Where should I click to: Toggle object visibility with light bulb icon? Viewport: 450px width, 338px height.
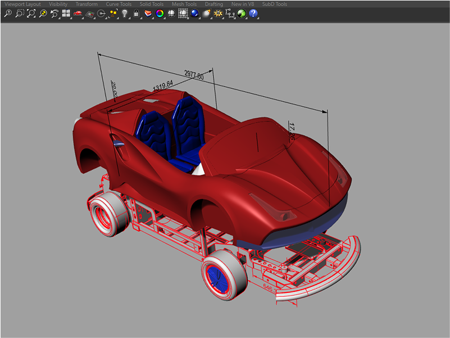(125, 13)
